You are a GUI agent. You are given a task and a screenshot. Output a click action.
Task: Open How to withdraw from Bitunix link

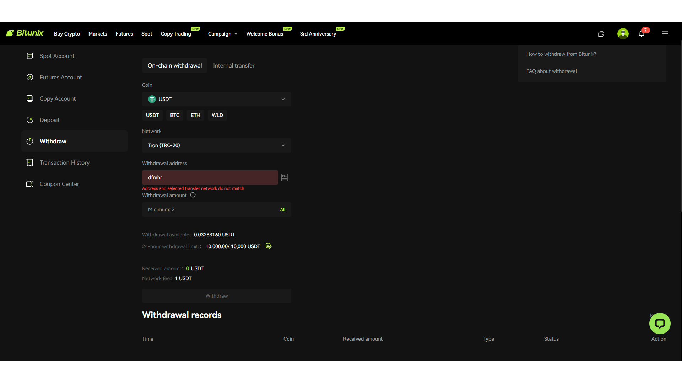pos(561,54)
